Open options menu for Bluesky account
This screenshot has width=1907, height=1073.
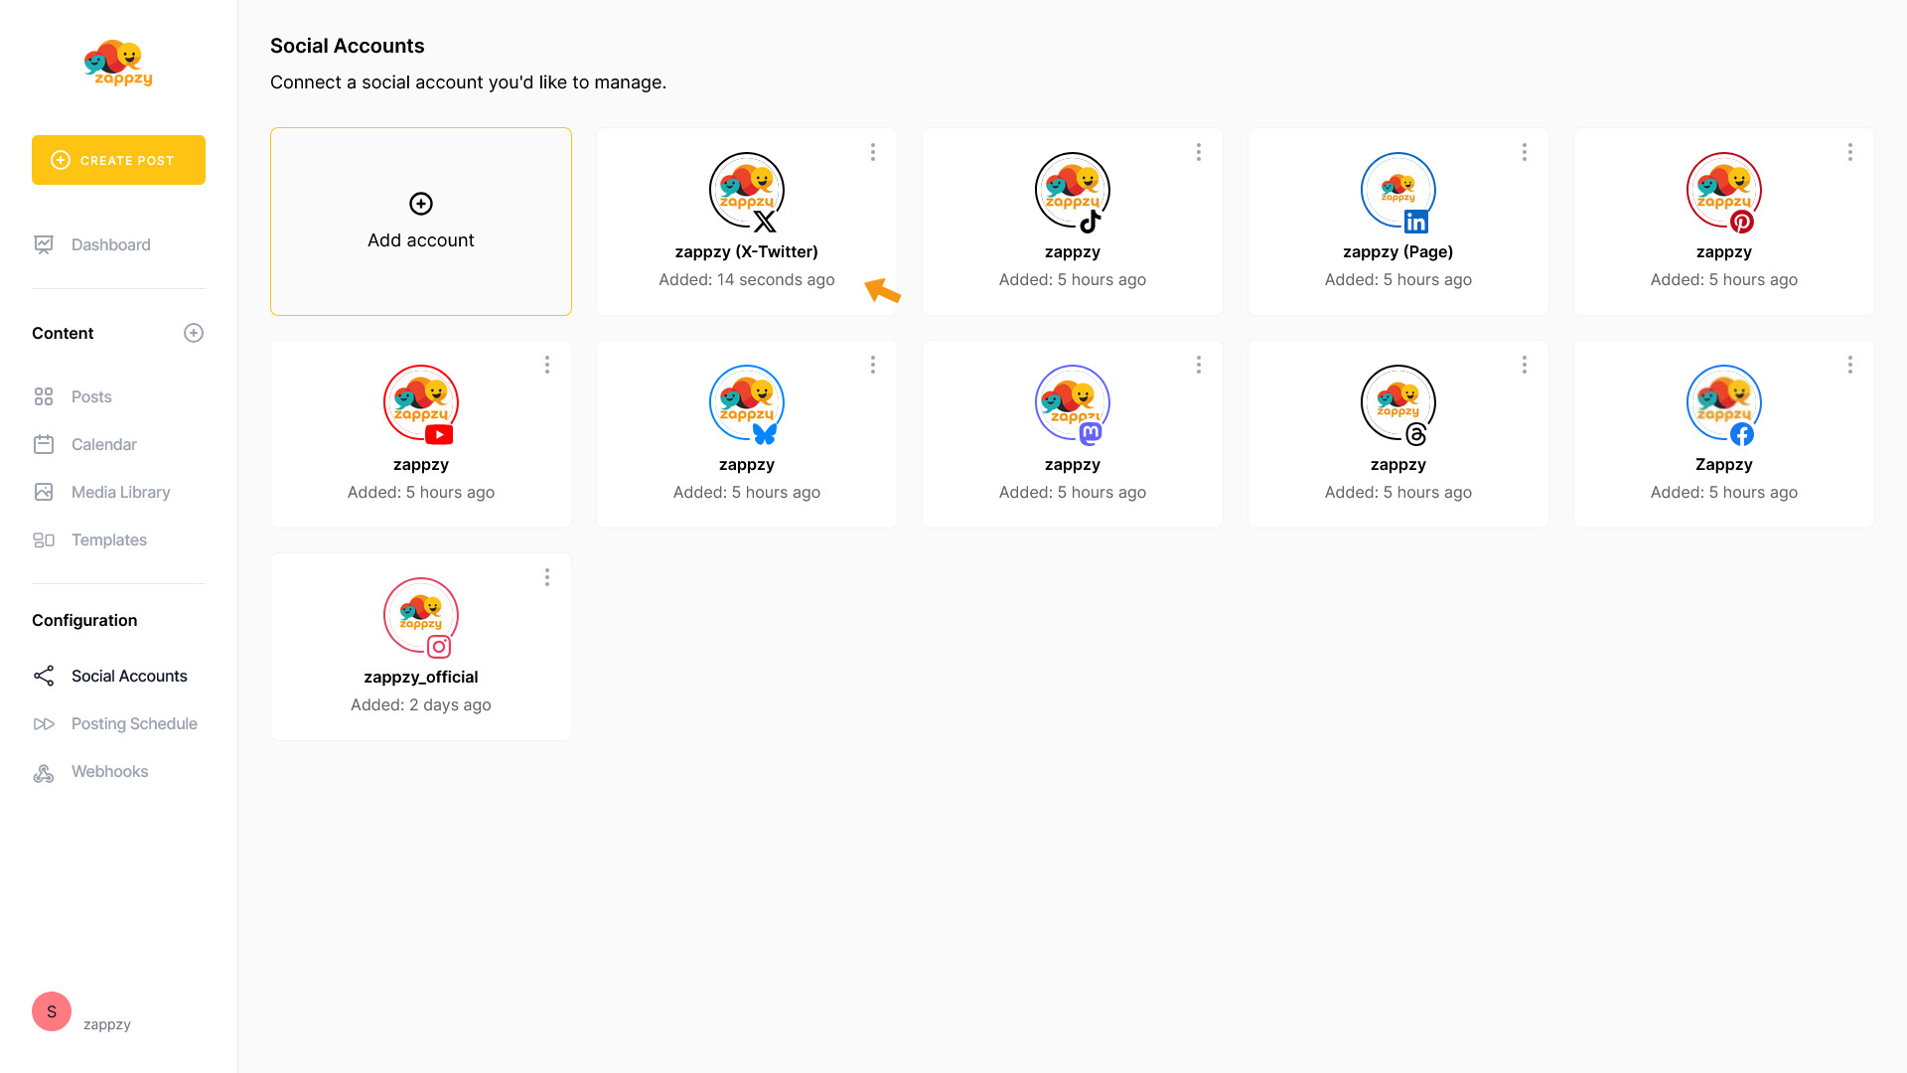[873, 365]
